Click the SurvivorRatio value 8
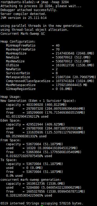This screenshot has height=206, width=97. click(57, 73)
